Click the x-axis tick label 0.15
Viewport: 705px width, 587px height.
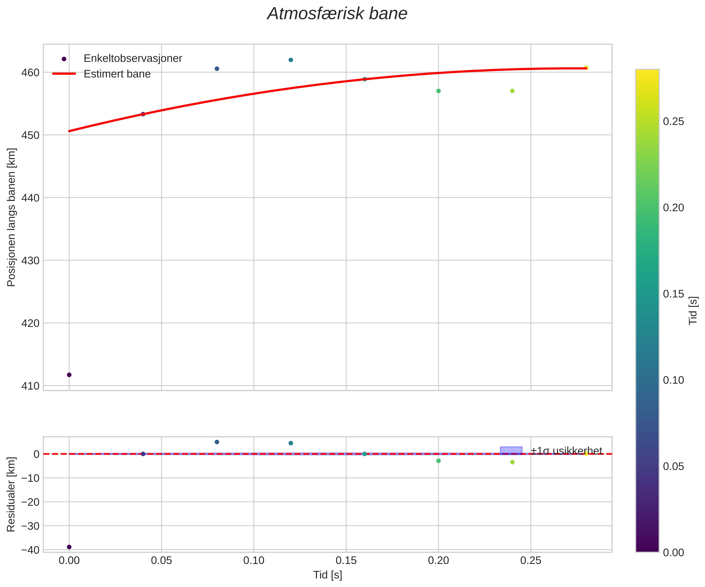346,560
